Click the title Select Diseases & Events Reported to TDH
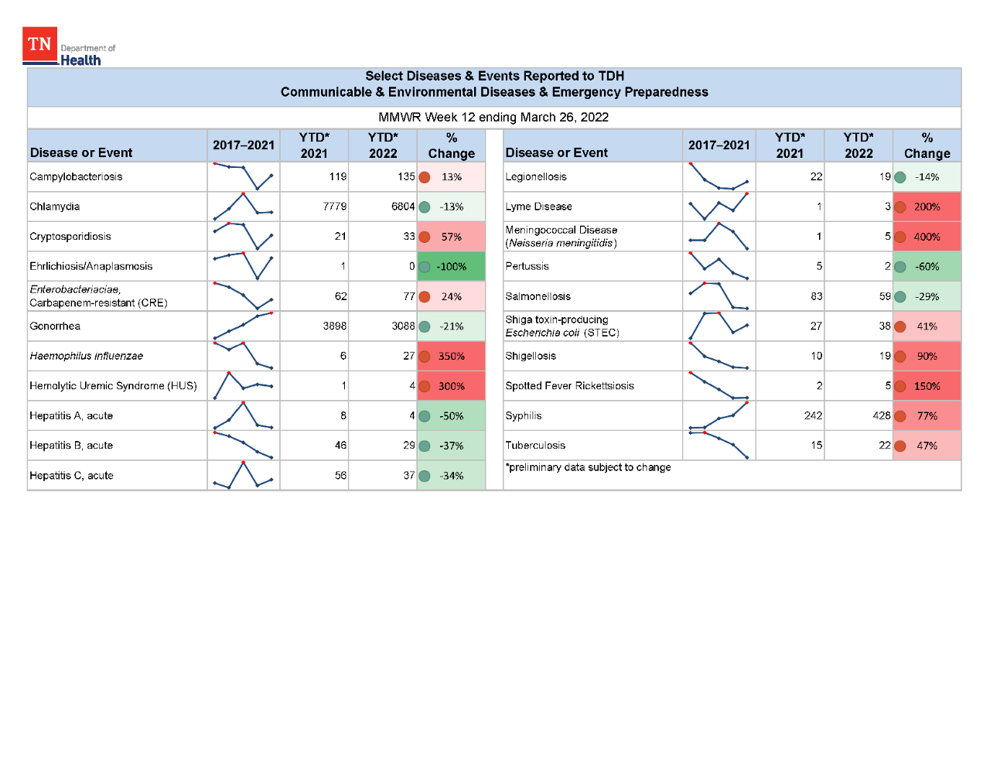Viewport: 990px width, 762px height. [494, 76]
